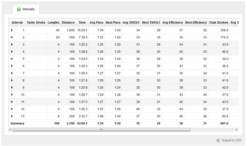Select the time value 1:24.5
The height and width of the screenshot is (146, 247).
click(x=83, y=59)
